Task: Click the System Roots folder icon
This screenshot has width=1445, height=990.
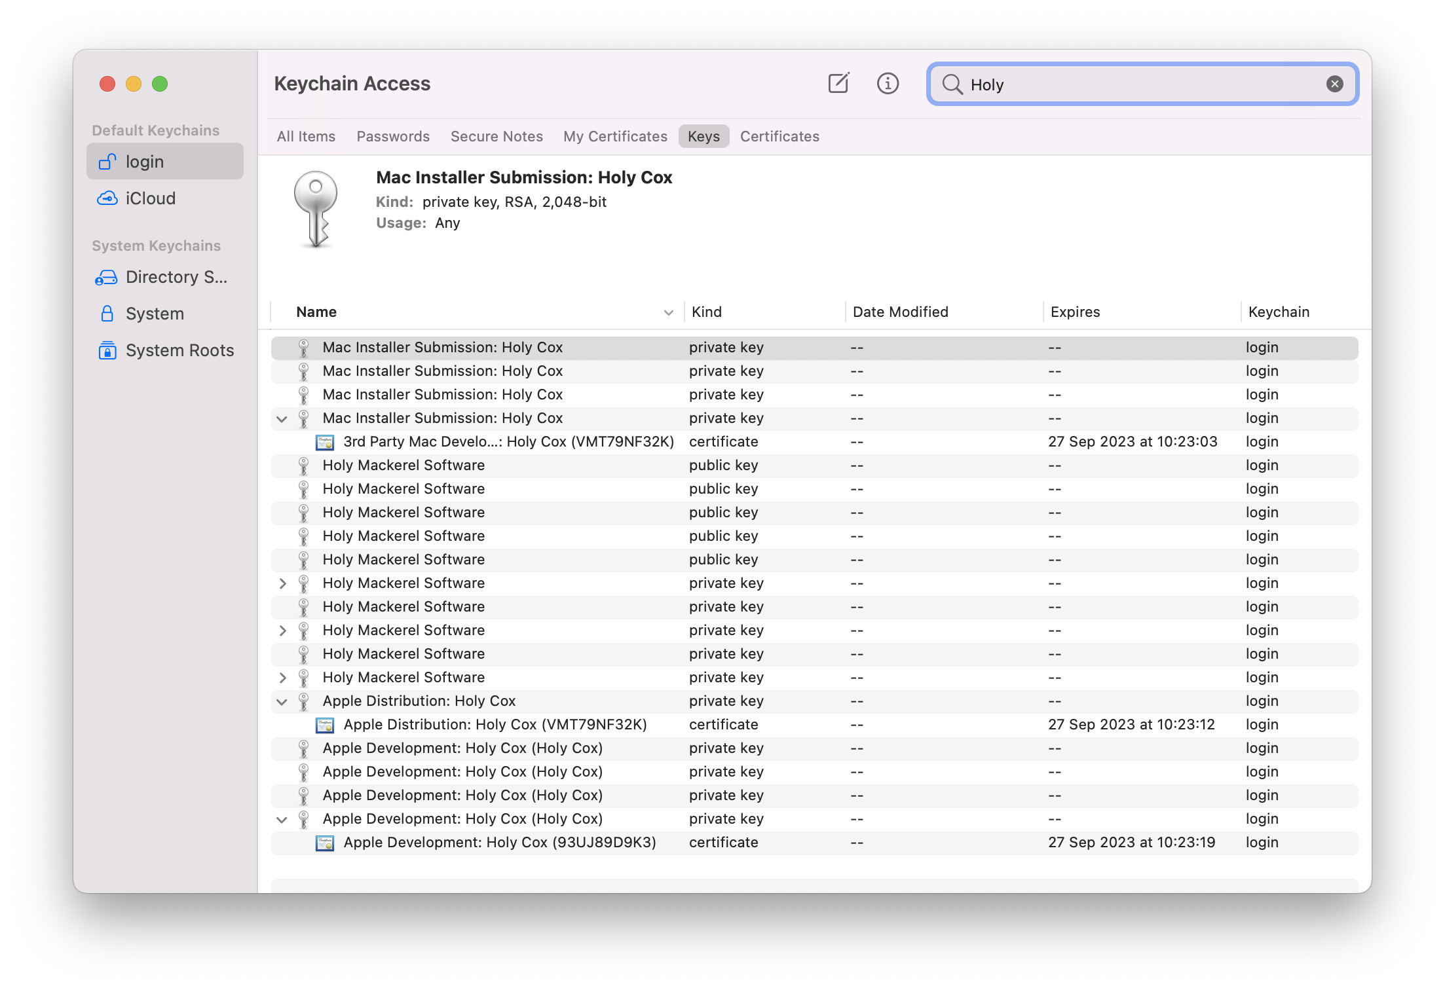Action: point(107,350)
